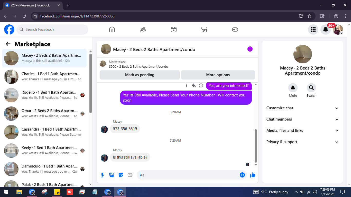Screen dimensions: 351x197
Task: Expand Chat members section
Action: 303,119
